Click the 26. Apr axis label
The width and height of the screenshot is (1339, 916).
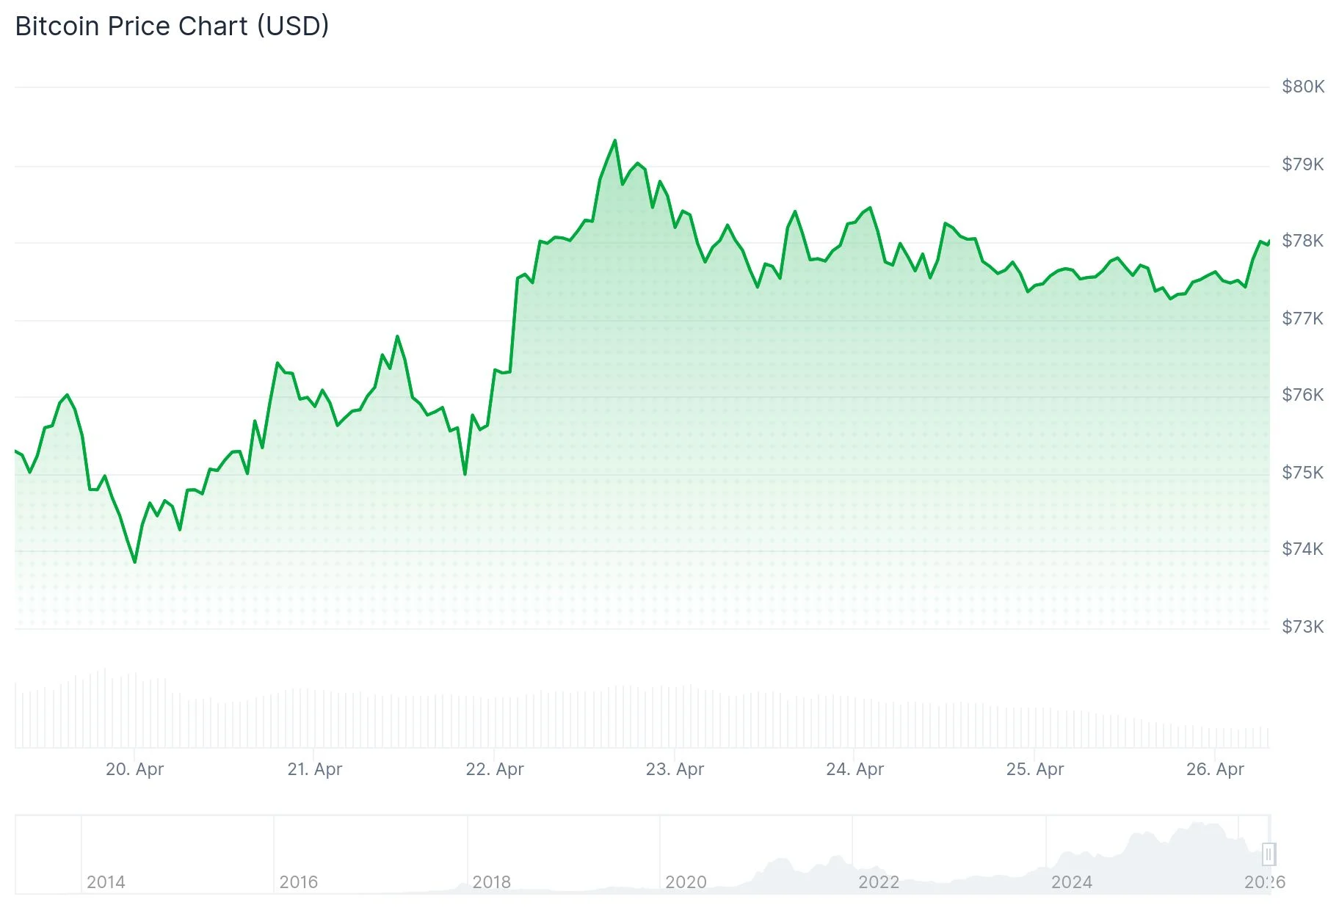pos(1215,769)
